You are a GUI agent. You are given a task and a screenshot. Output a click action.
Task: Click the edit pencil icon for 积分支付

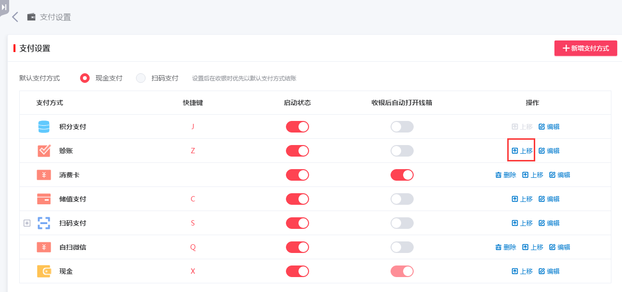[541, 126]
